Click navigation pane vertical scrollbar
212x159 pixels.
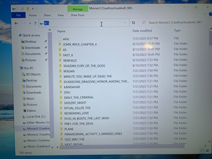click(x=51, y=85)
